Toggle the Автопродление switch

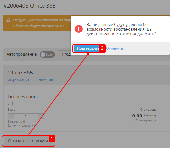click(x=47, y=54)
